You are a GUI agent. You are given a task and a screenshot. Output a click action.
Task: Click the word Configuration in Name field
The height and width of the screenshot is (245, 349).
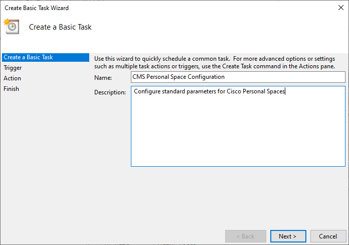click(x=206, y=77)
